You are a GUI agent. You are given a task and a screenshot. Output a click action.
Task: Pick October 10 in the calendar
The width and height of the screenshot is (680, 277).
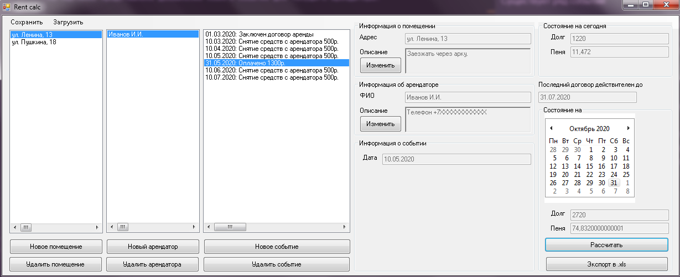pyautogui.click(x=614, y=158)
